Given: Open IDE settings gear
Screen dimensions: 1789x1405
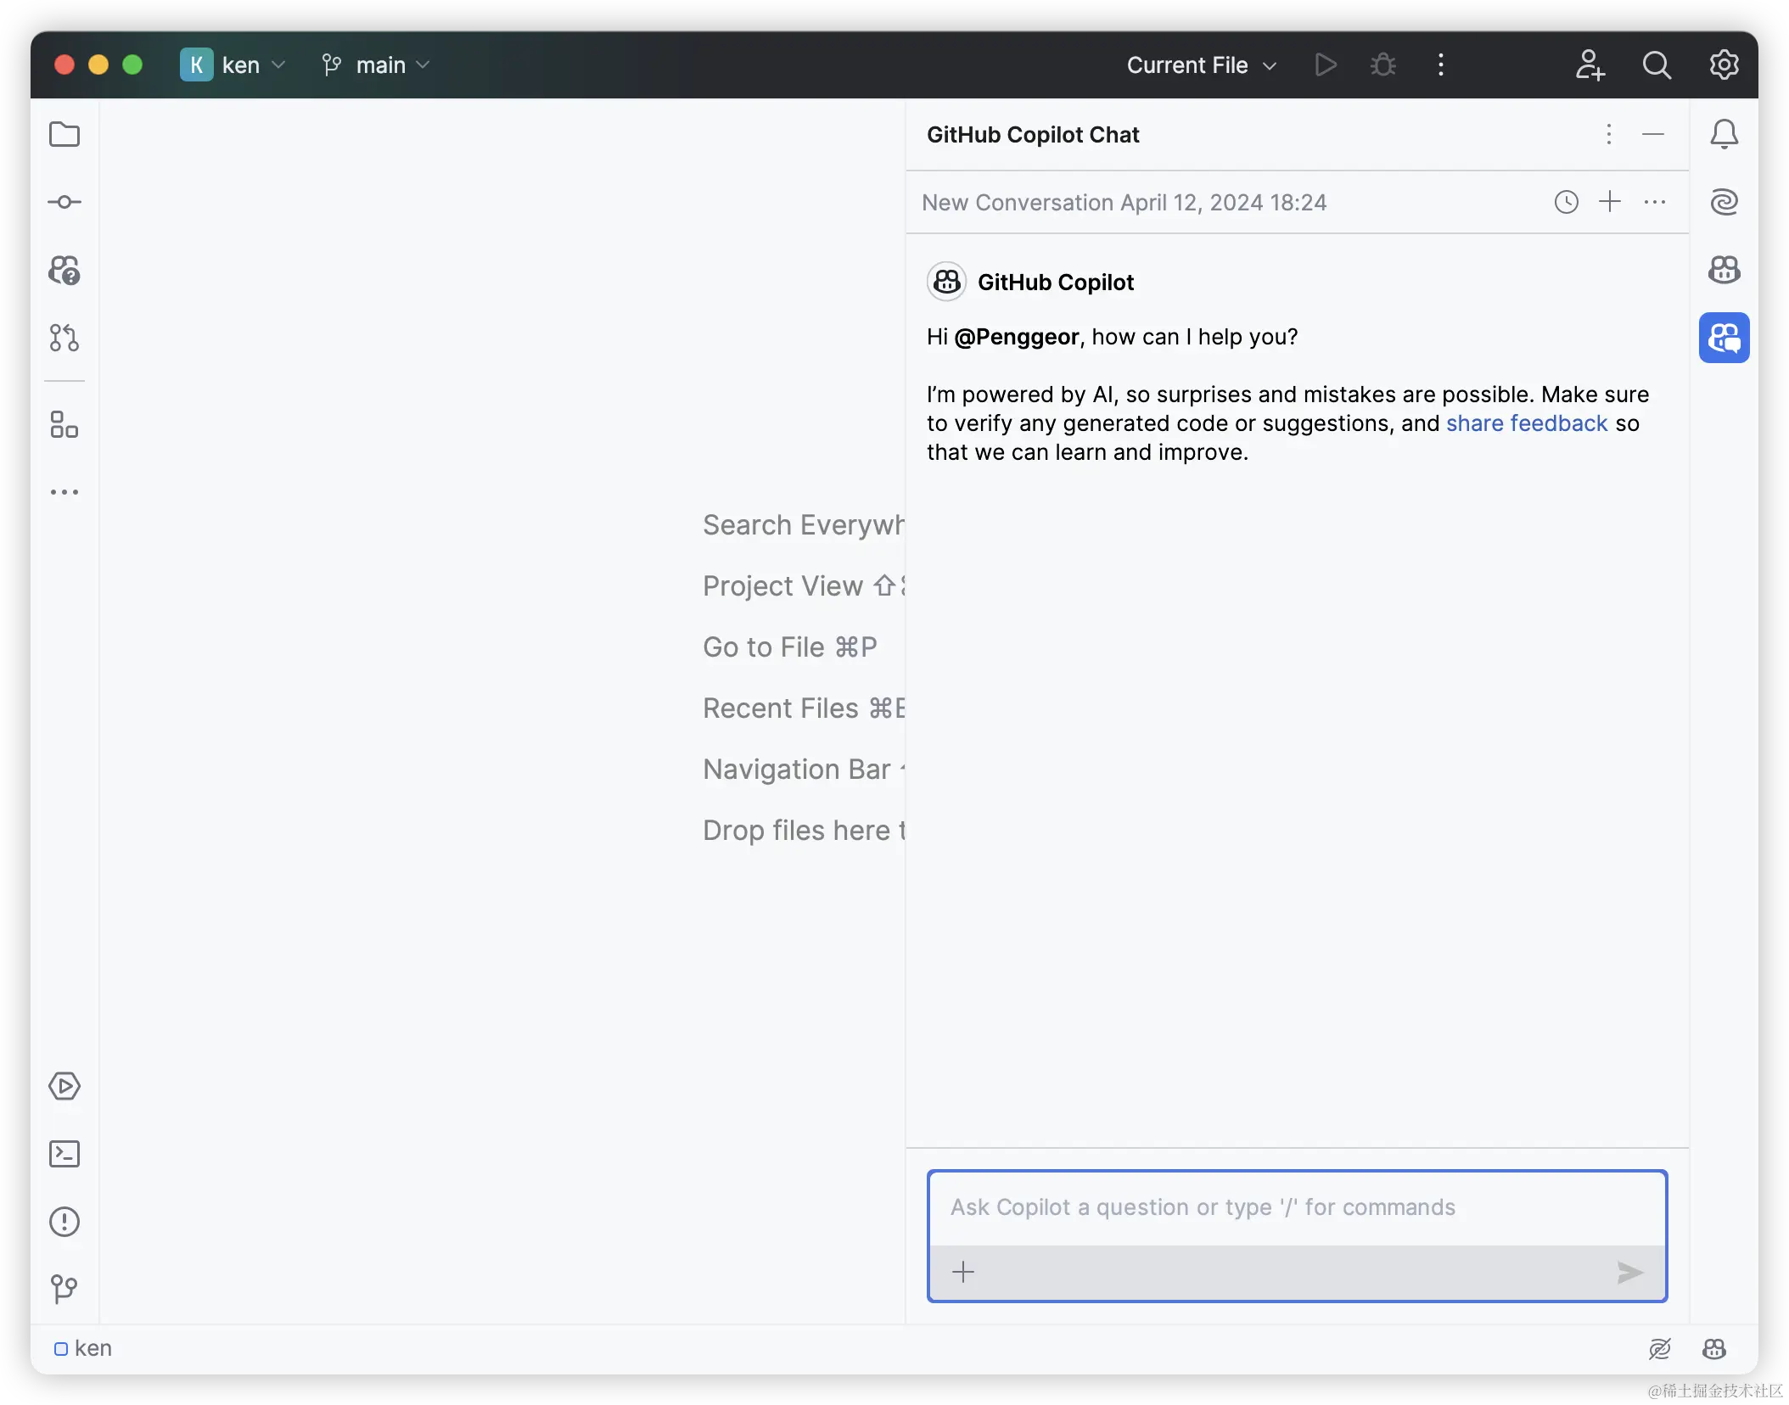Looking at the screenshot, I should [1724, 64].
